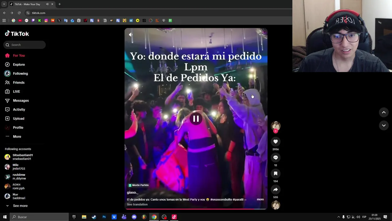Go back in Chrome
Viewport: 392px width, 221px height.
point(4,13)
